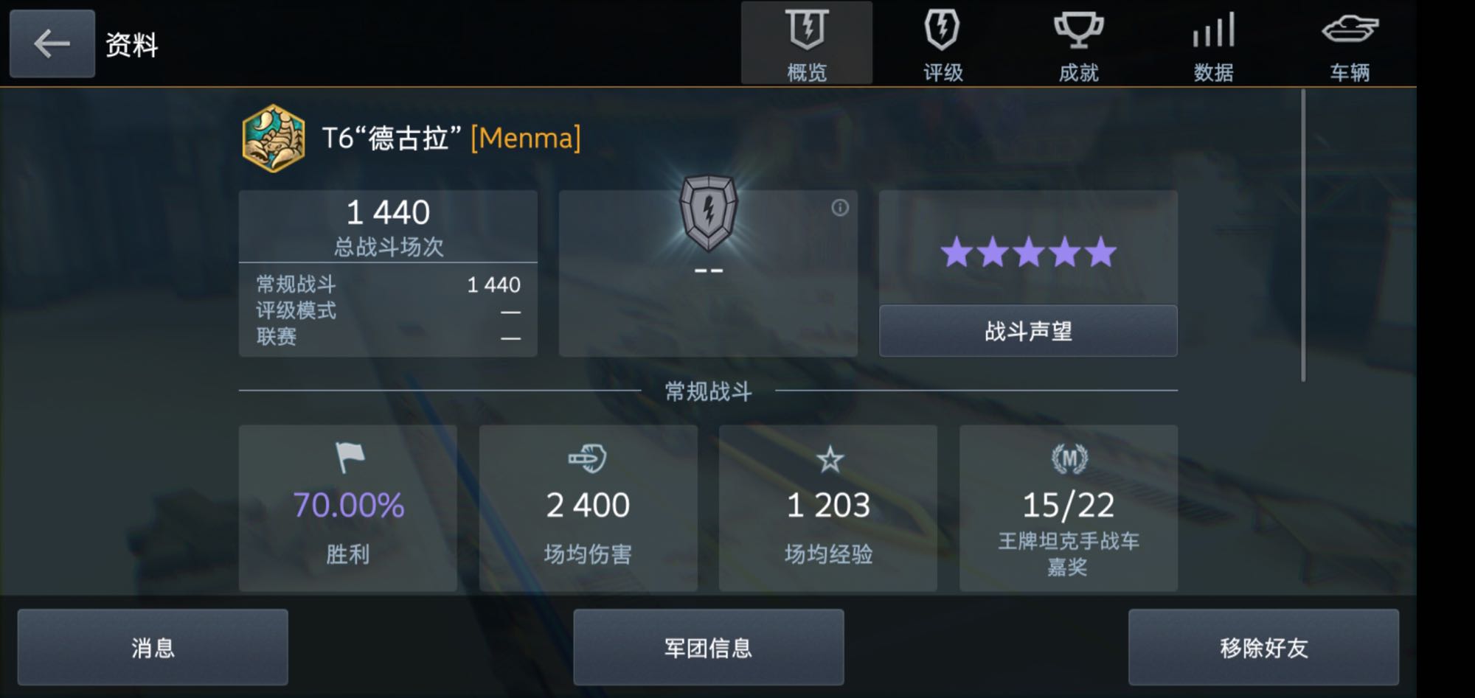1475x698 pixels.
Task: Switch to the 评级 ratings tab
Action: point(943,43)
